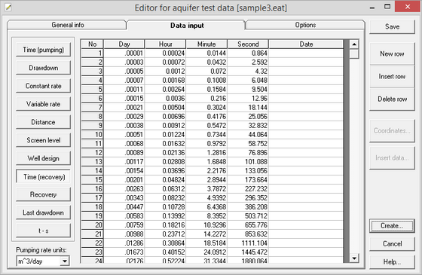
Task: Select Variable rate data
Action: [x=44, y=104]
